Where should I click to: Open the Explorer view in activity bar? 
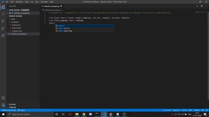pyautogui.click(x=3, y=7)
